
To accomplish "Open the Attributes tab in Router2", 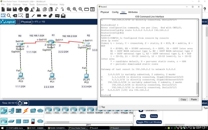I will (133, 12).
